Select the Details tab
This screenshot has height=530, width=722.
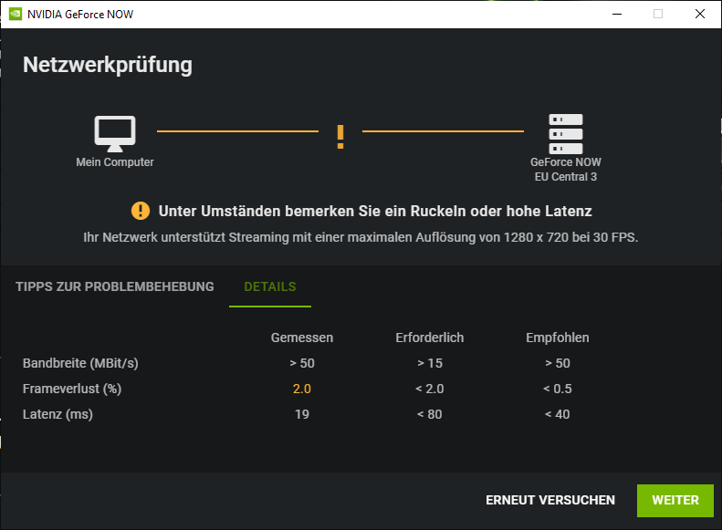270,286
